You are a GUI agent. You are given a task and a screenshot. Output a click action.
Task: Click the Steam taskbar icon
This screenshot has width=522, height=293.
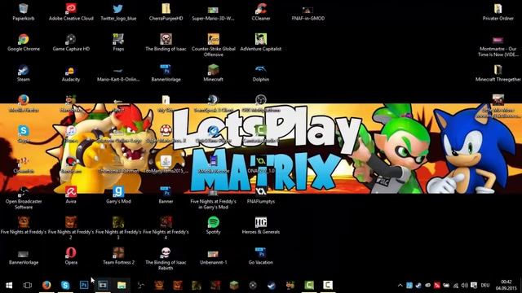coord(272,285)
